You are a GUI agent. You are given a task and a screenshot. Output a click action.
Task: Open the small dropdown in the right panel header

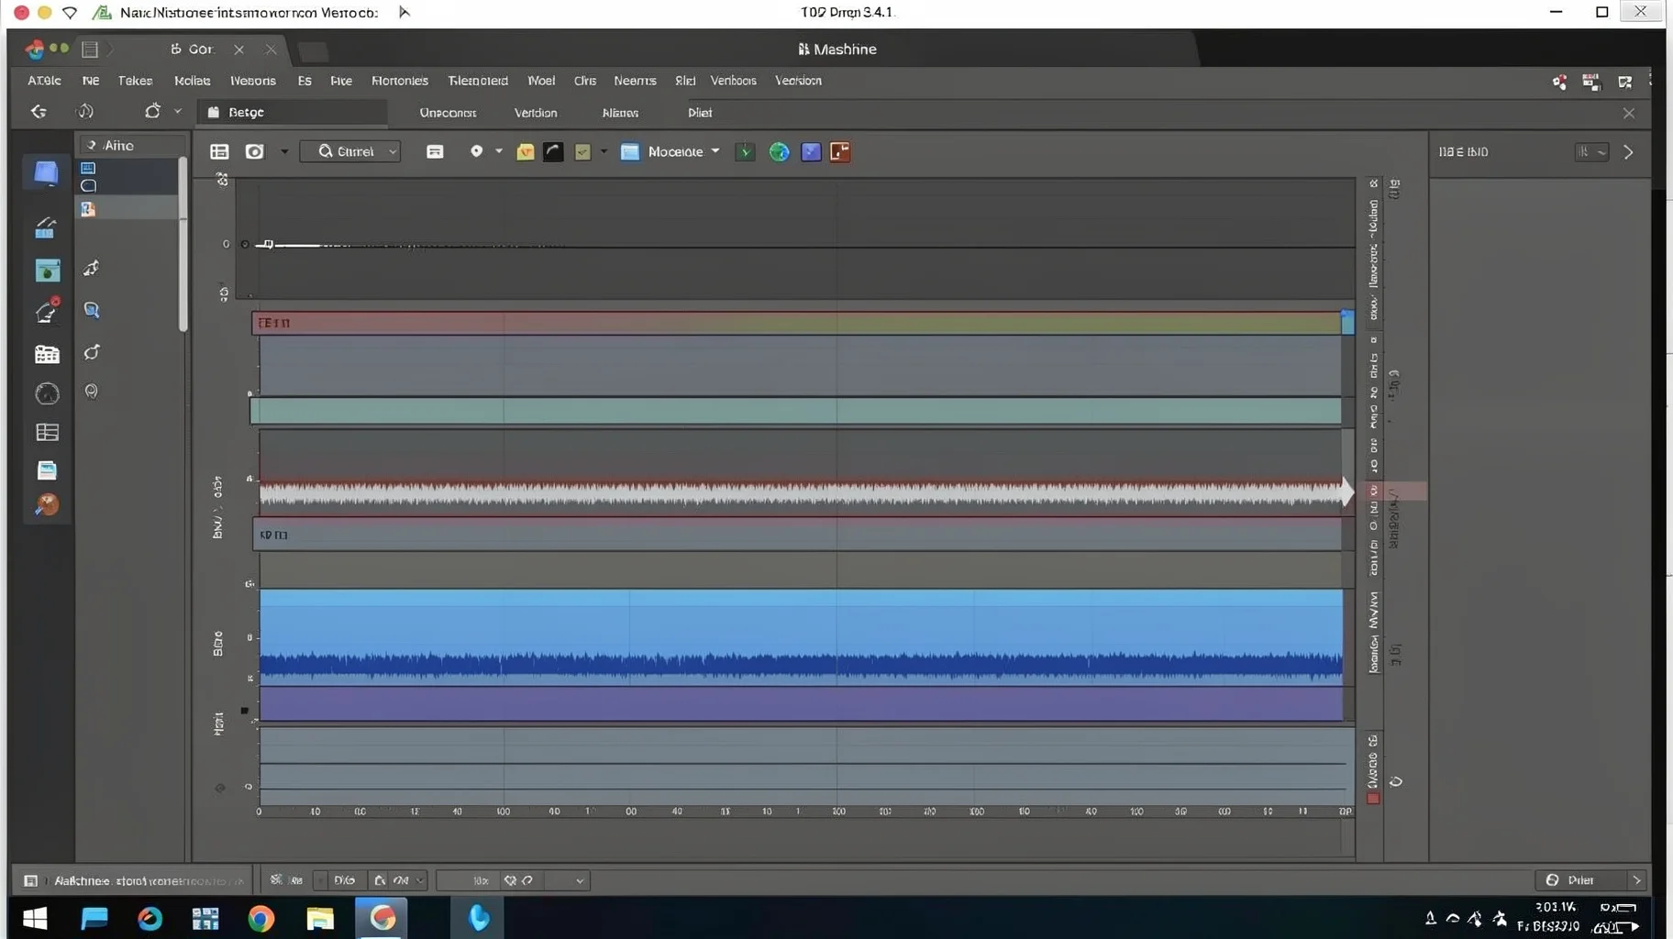coord(1591,152)
